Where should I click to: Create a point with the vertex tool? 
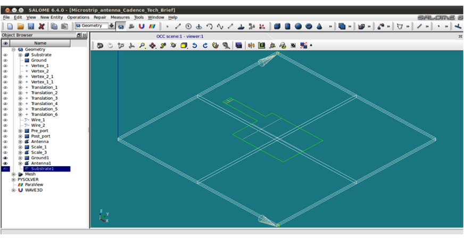click(168, 26)
